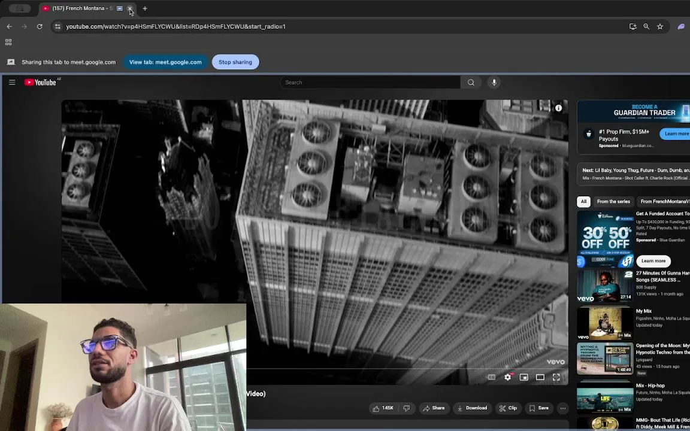
Task: Open the 27 Minutes Of Gunna thumbnail
Action: [x=605, y=286]
